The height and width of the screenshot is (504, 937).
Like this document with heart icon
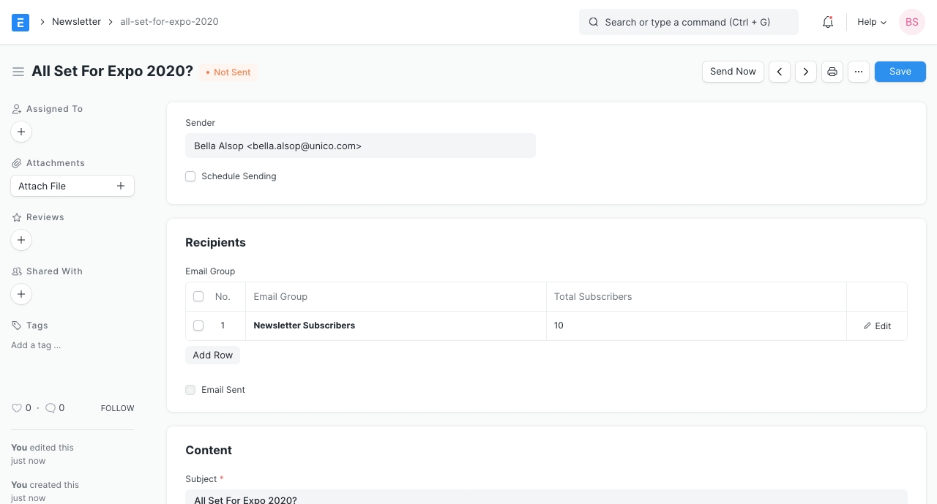(17, 408)
